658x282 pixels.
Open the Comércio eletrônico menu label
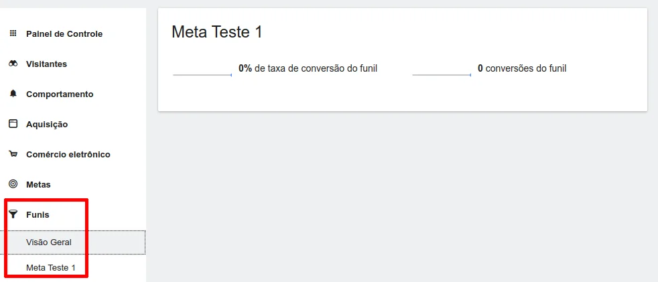68,154
